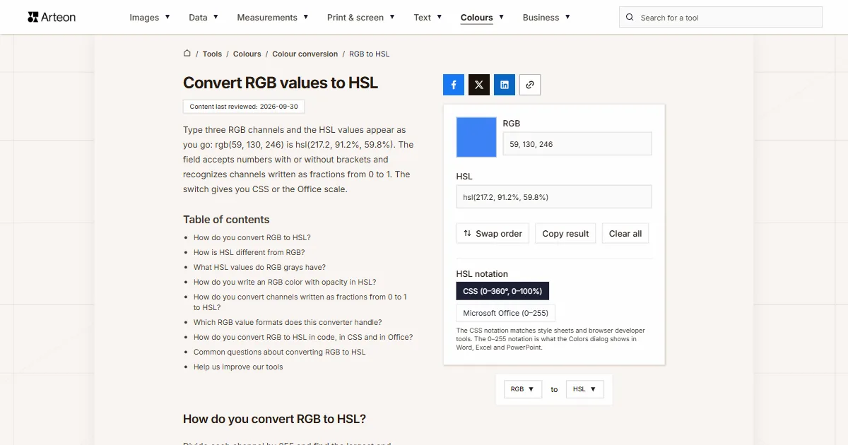
Task: Click the Search for a tool box
Action: click(x=721, y=18)
